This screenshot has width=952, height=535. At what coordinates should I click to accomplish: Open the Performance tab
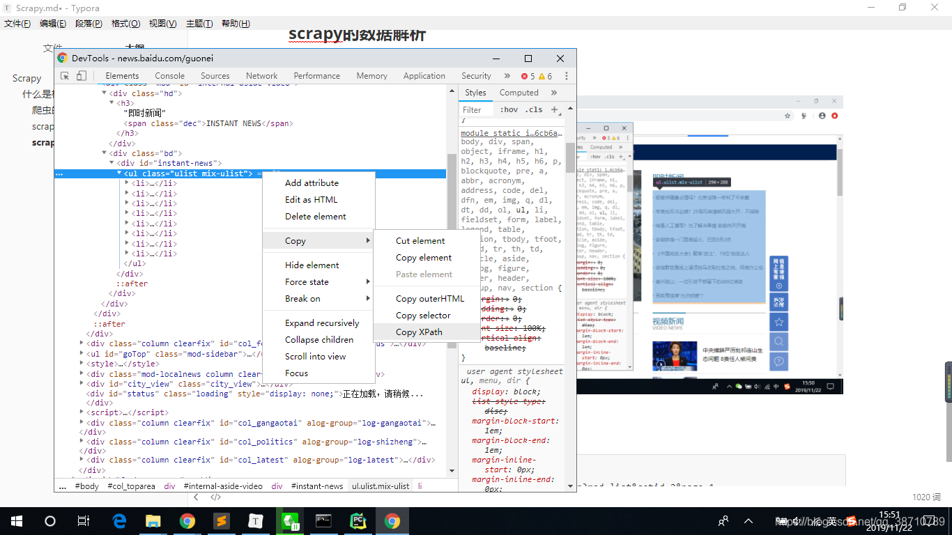tap(317, 76)
